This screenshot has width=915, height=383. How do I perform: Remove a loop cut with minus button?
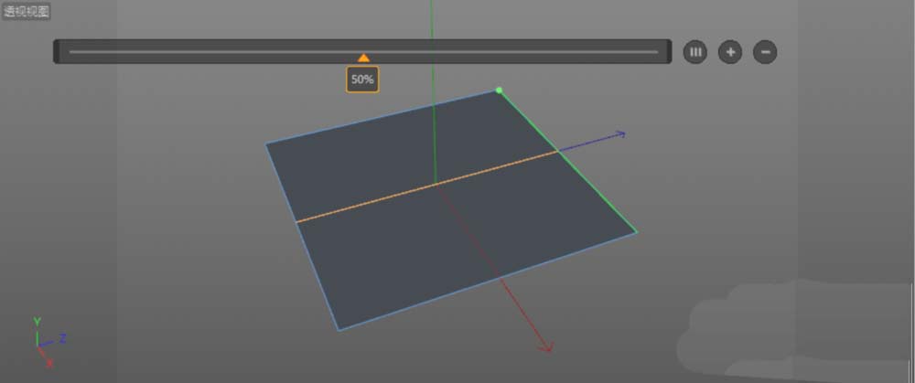click(x=765, y=52)
